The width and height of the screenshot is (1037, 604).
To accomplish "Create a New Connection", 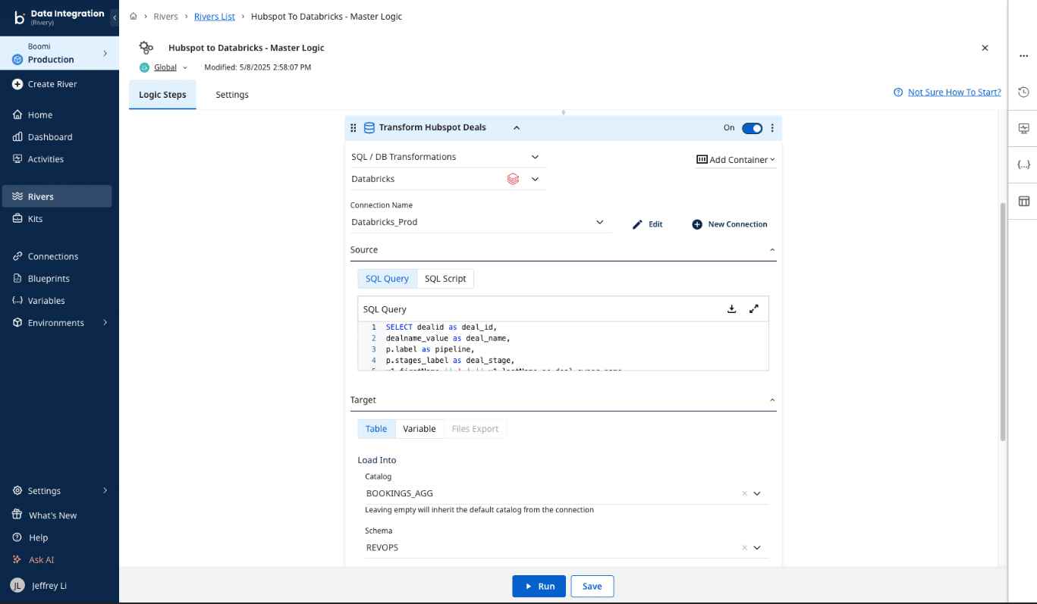I will (730, 224).
